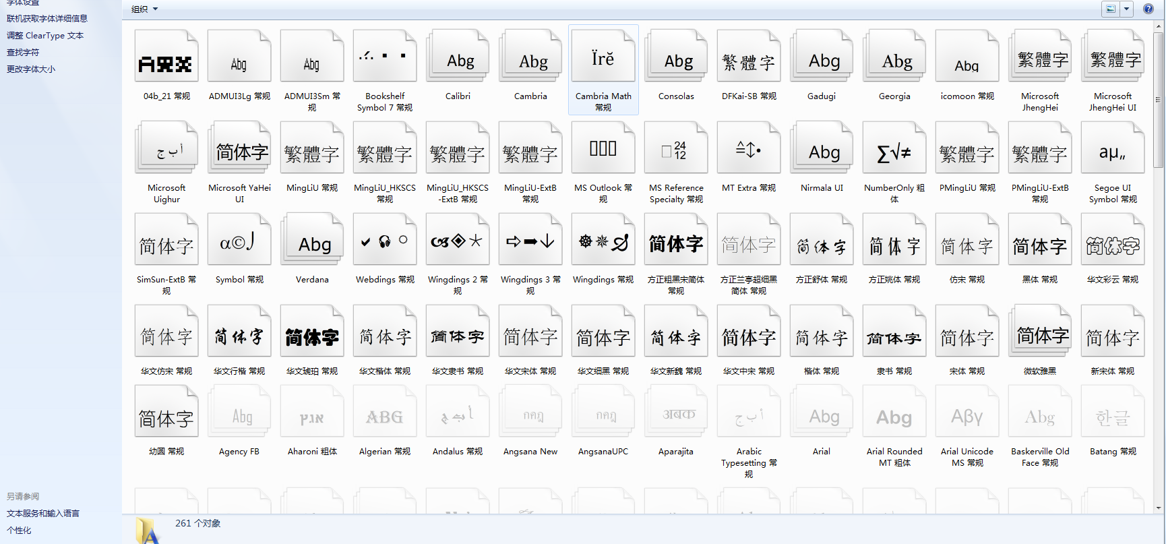Select the AngsanaUPC label
Image resolution: width=1166 pixels, height=544 pixels.
[x=603, y=452]
